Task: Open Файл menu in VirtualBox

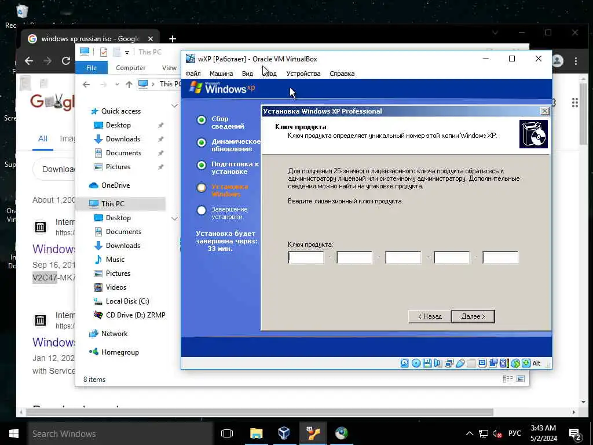Action: coord(193,74)
